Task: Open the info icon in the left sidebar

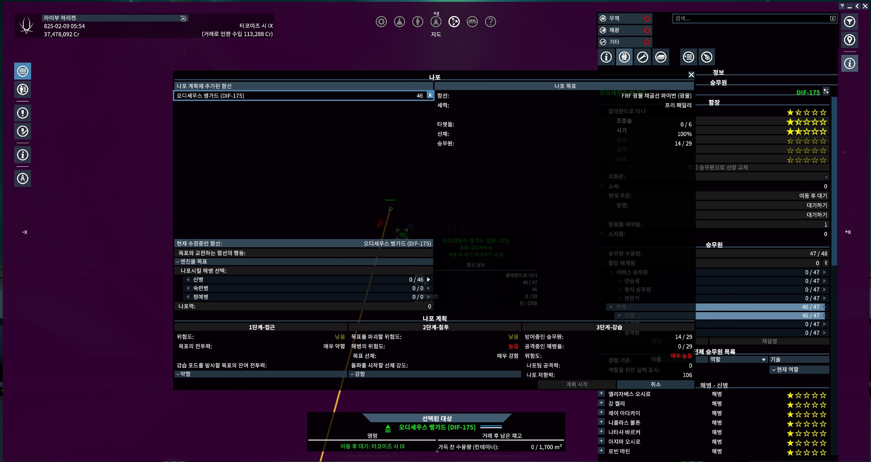Action: 23,155
